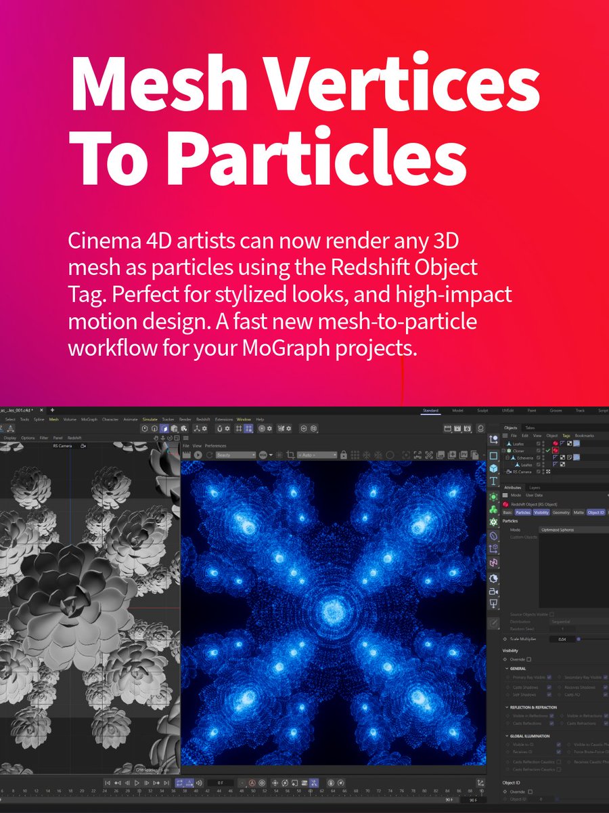This screenshot has height=813, width=609.
Task: Collapse the REFLECTION & REFRACTION section
Action: pos(507,707)
